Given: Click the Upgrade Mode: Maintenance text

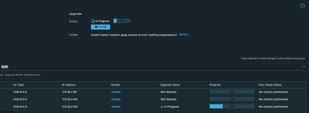Looking at the screenshot, I should pyautogui.click(x=23, y=75).
